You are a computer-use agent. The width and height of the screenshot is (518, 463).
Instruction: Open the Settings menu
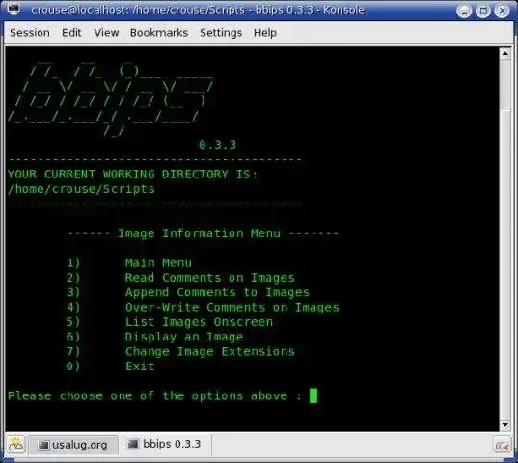pos(221,33)
